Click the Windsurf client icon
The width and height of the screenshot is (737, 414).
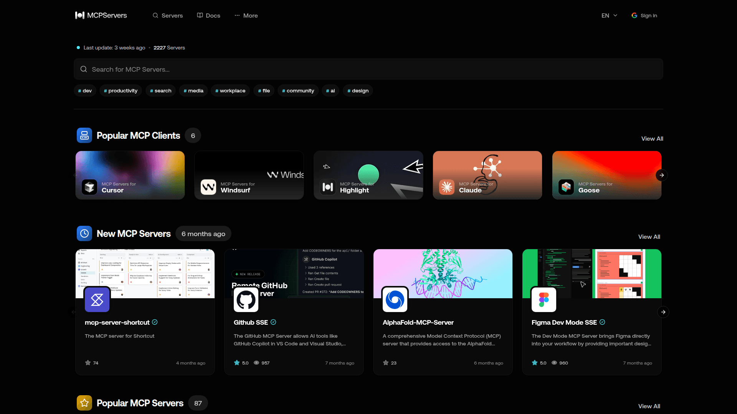208,187
